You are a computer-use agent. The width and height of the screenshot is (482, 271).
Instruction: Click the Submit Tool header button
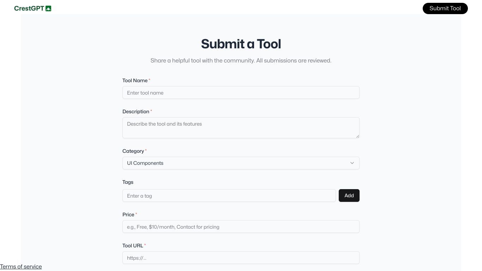tap(445, 8)
